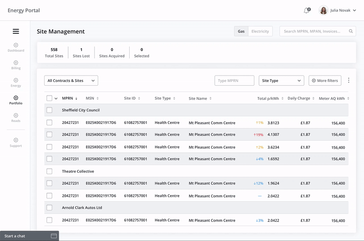This screenshot has height=241, width=364.
Task: Open Reads in the sidebar
Action: [16, 118]
